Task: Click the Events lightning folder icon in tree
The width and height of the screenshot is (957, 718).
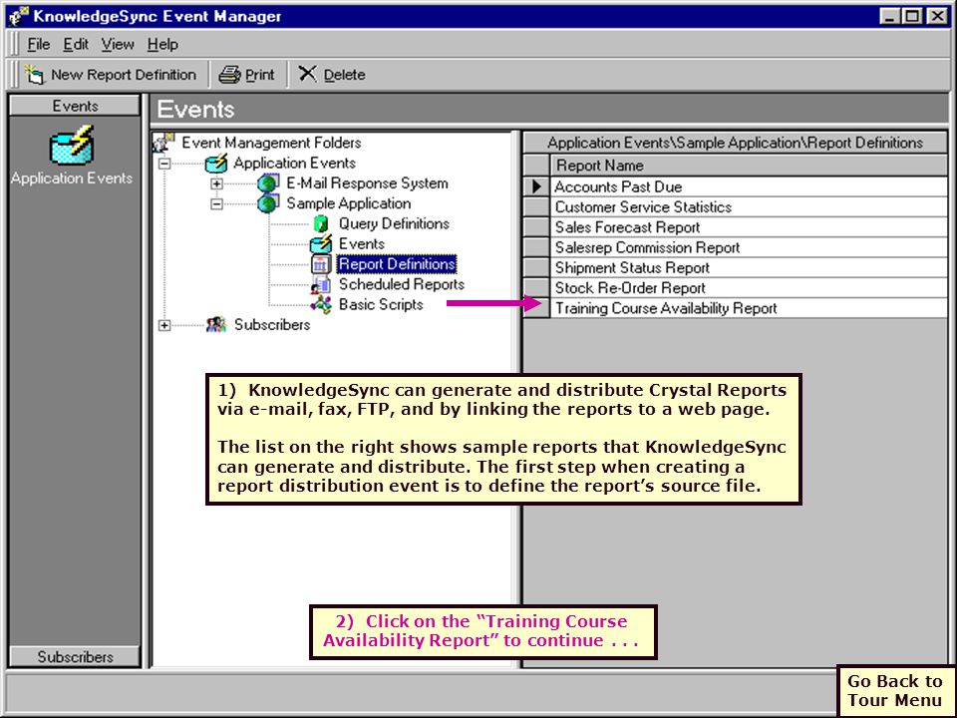Action: [x=320, y=244]
